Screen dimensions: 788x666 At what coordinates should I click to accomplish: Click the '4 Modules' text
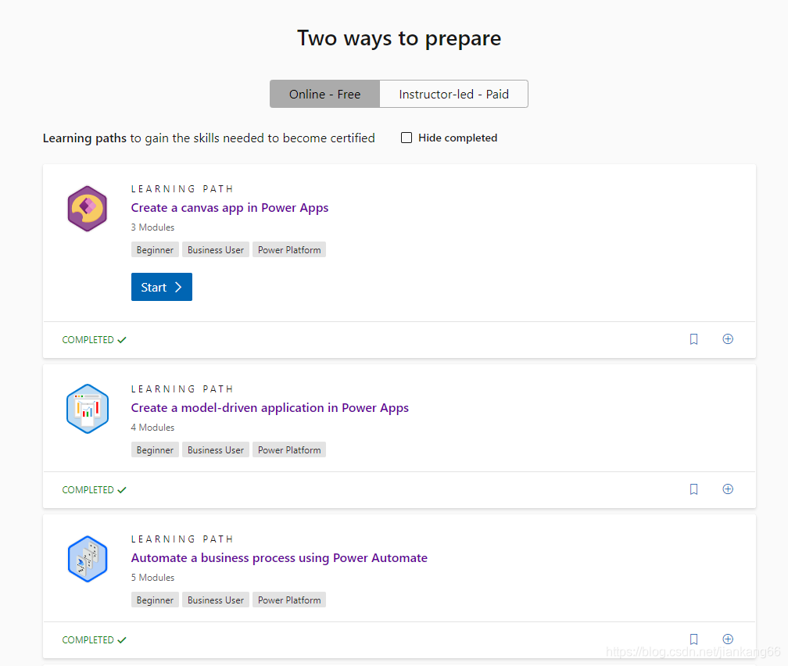(152, 428)
